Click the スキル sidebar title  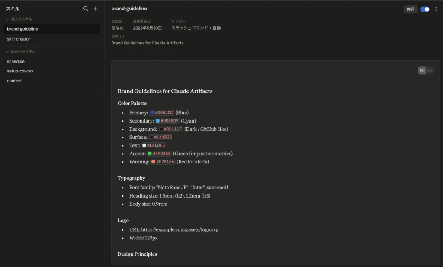[13, 9]
